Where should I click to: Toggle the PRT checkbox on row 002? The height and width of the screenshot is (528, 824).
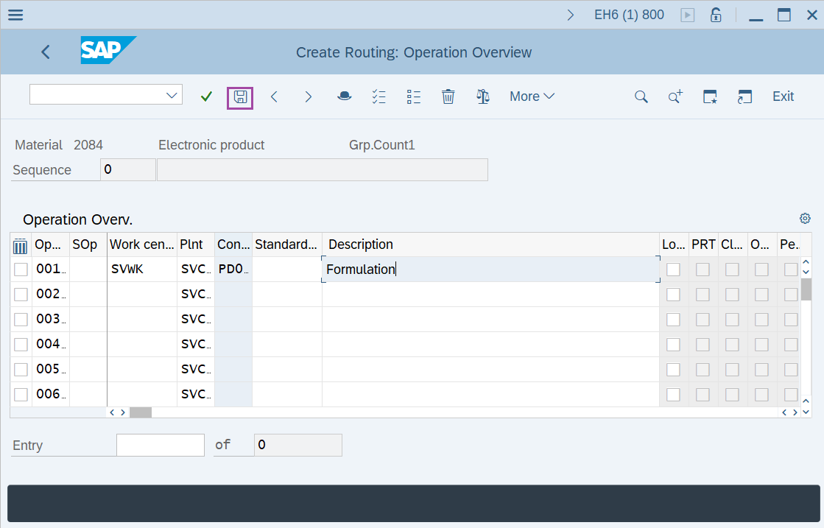point(702,294)
